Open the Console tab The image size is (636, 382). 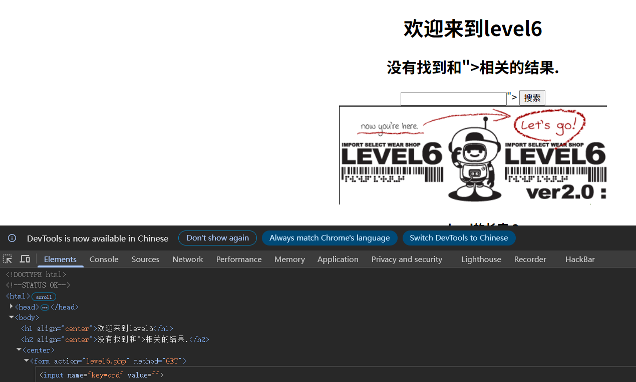[x=104, y=259]
